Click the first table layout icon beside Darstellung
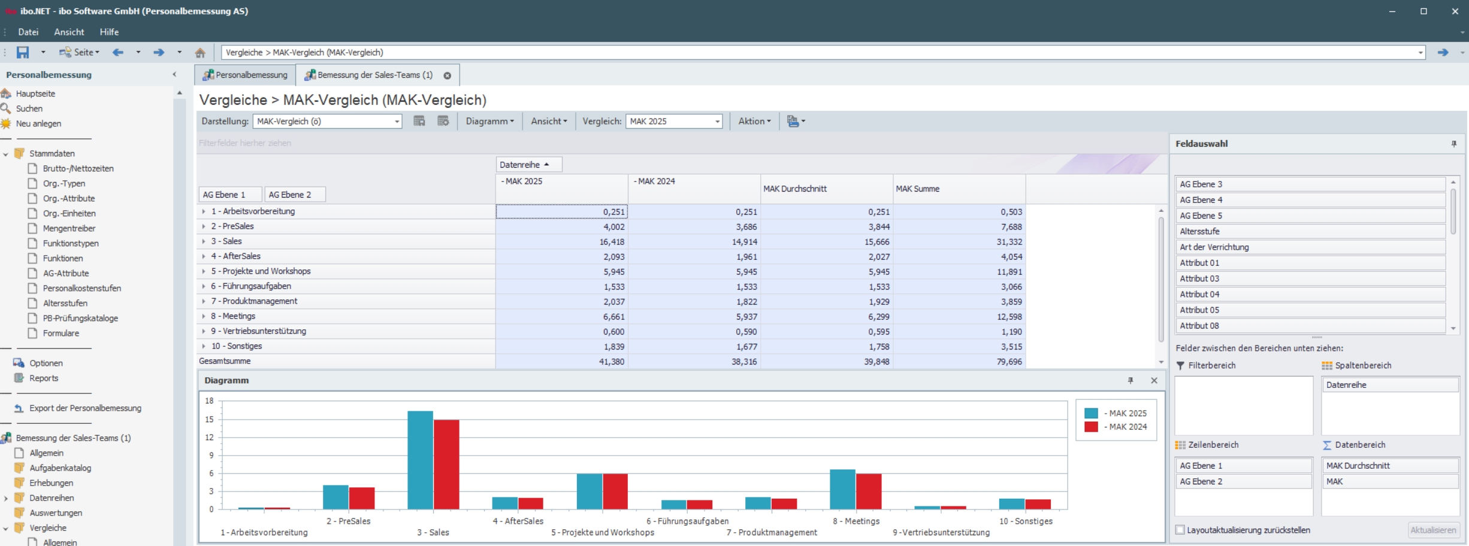Screen dimensions: 1469x546 pos(419,121)
